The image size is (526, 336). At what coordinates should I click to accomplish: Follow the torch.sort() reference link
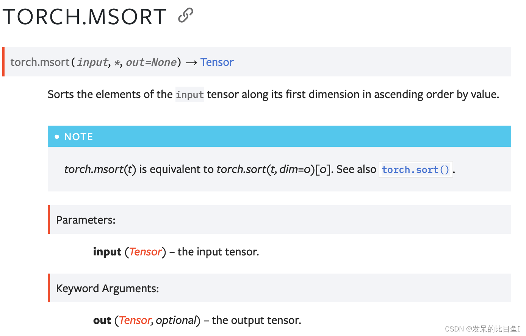[415, 170]
